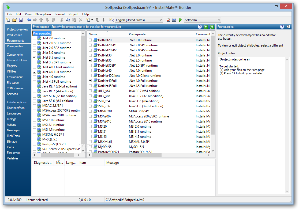Screen dimensions: 299x210
Task: Click the list pane horizontal scrollbar thumb
Action: (127, 155)
